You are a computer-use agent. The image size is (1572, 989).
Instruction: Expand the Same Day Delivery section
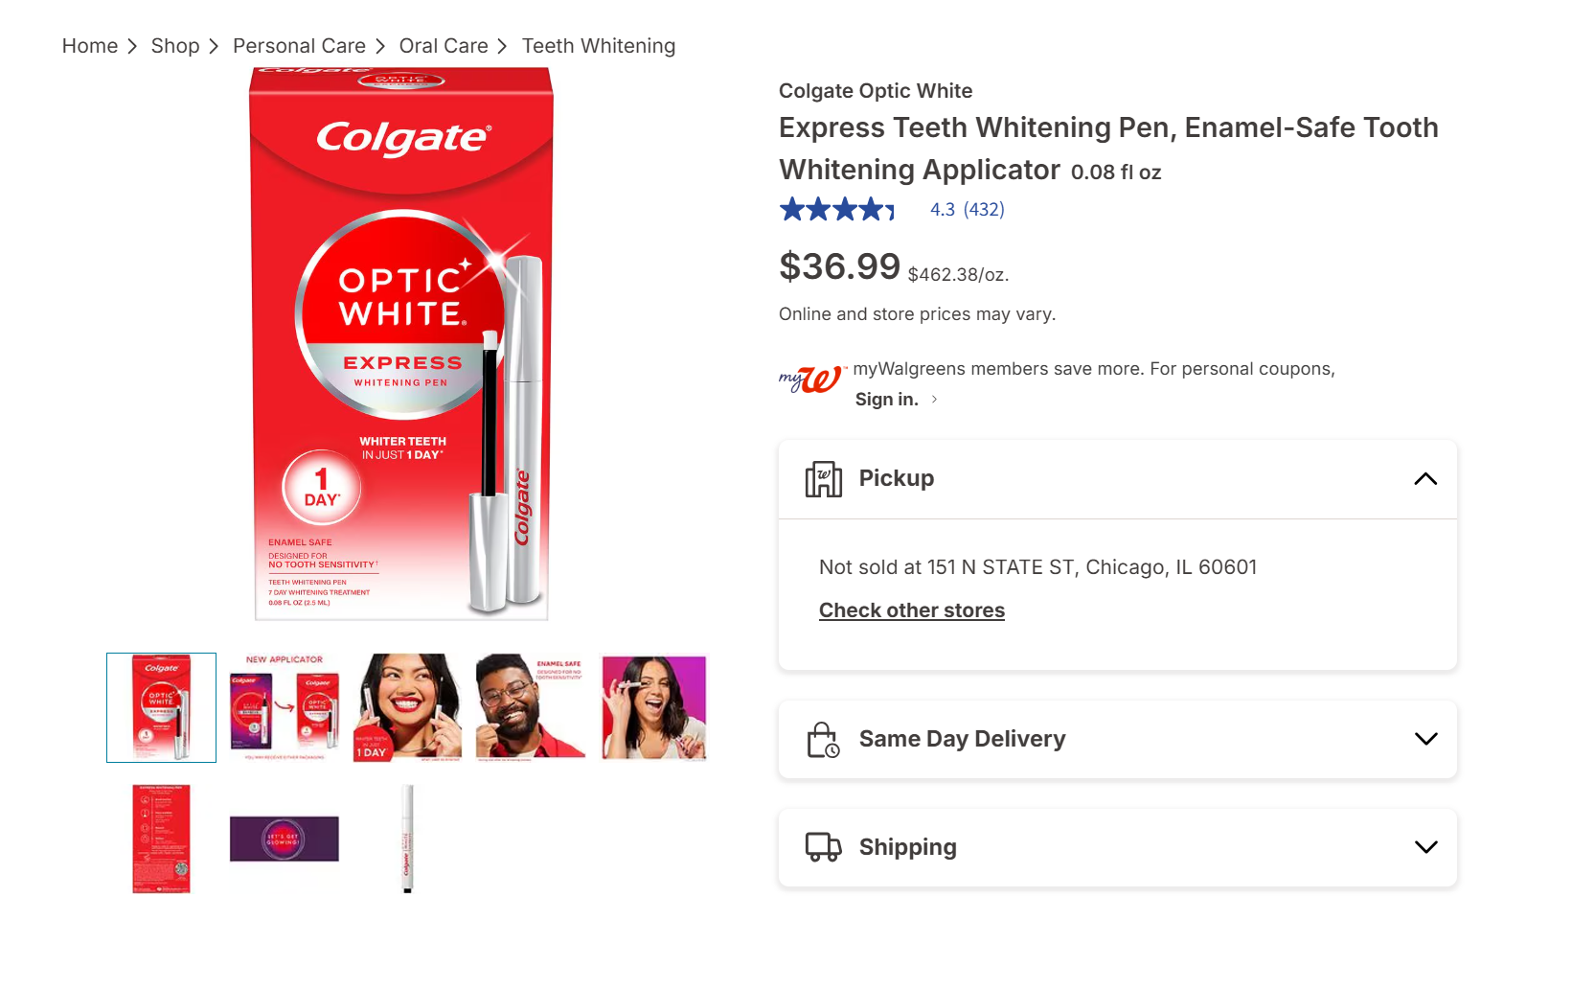[1118, 739]
